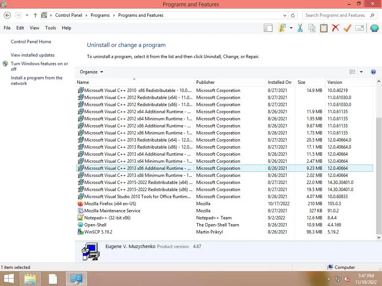Open File Explorer from the taskbar
This screenshot has width=382, height=286.
[30, 279]
